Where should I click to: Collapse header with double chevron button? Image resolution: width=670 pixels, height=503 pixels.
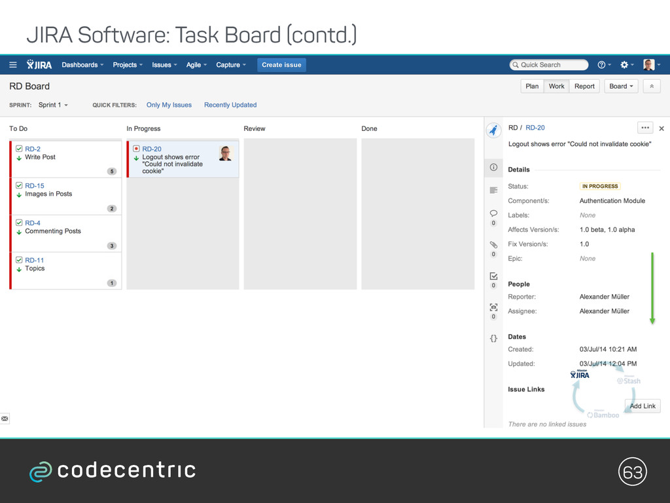coord(652,86)
